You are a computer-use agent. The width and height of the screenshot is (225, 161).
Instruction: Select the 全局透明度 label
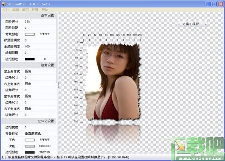click(x=12, y=47)
